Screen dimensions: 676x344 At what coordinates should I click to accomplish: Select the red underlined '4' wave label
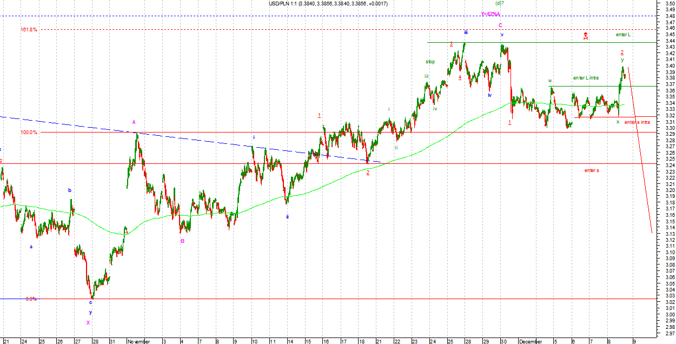[460, 77]
